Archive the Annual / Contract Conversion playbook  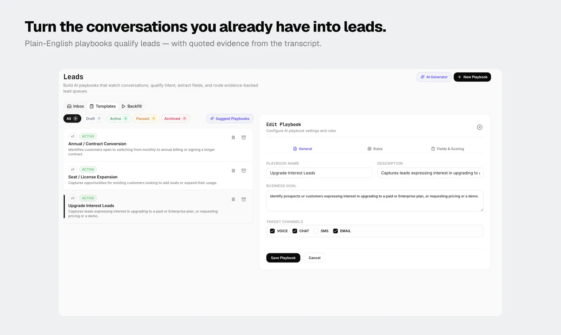click(x=244, y=138)
